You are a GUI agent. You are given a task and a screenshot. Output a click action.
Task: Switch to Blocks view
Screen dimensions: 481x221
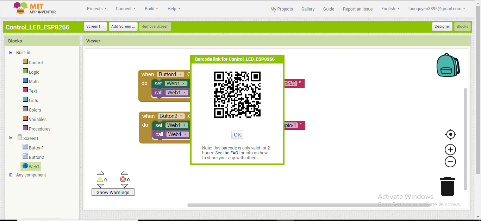coord(462,26)
